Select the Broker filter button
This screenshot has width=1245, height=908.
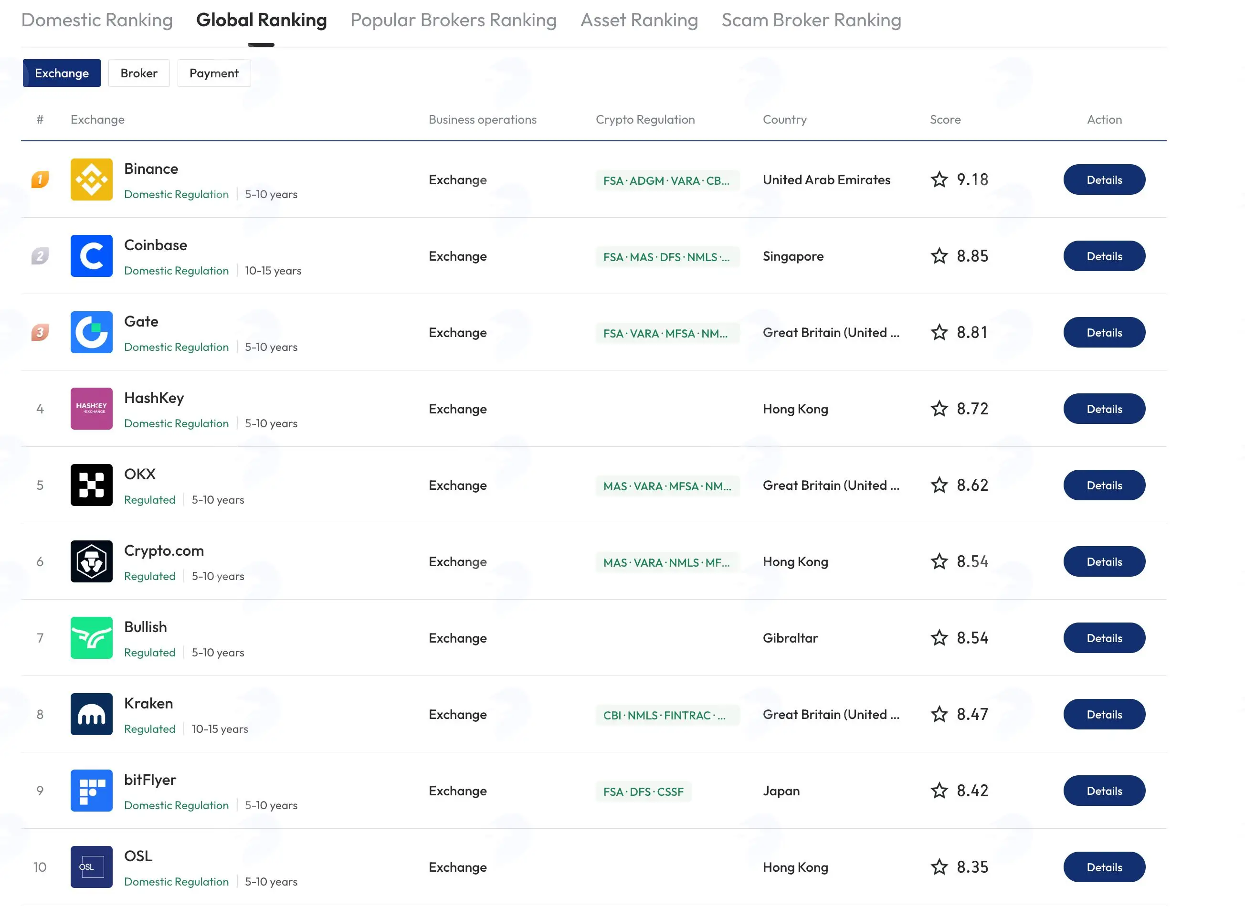tap(139, 73)
